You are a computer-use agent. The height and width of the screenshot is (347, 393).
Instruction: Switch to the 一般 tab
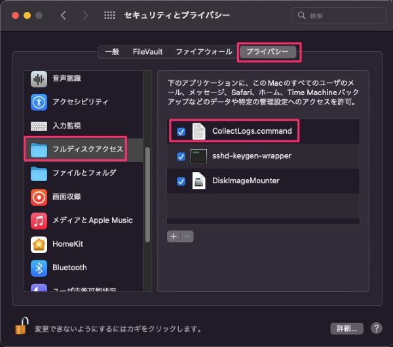(x=111, y=51)
